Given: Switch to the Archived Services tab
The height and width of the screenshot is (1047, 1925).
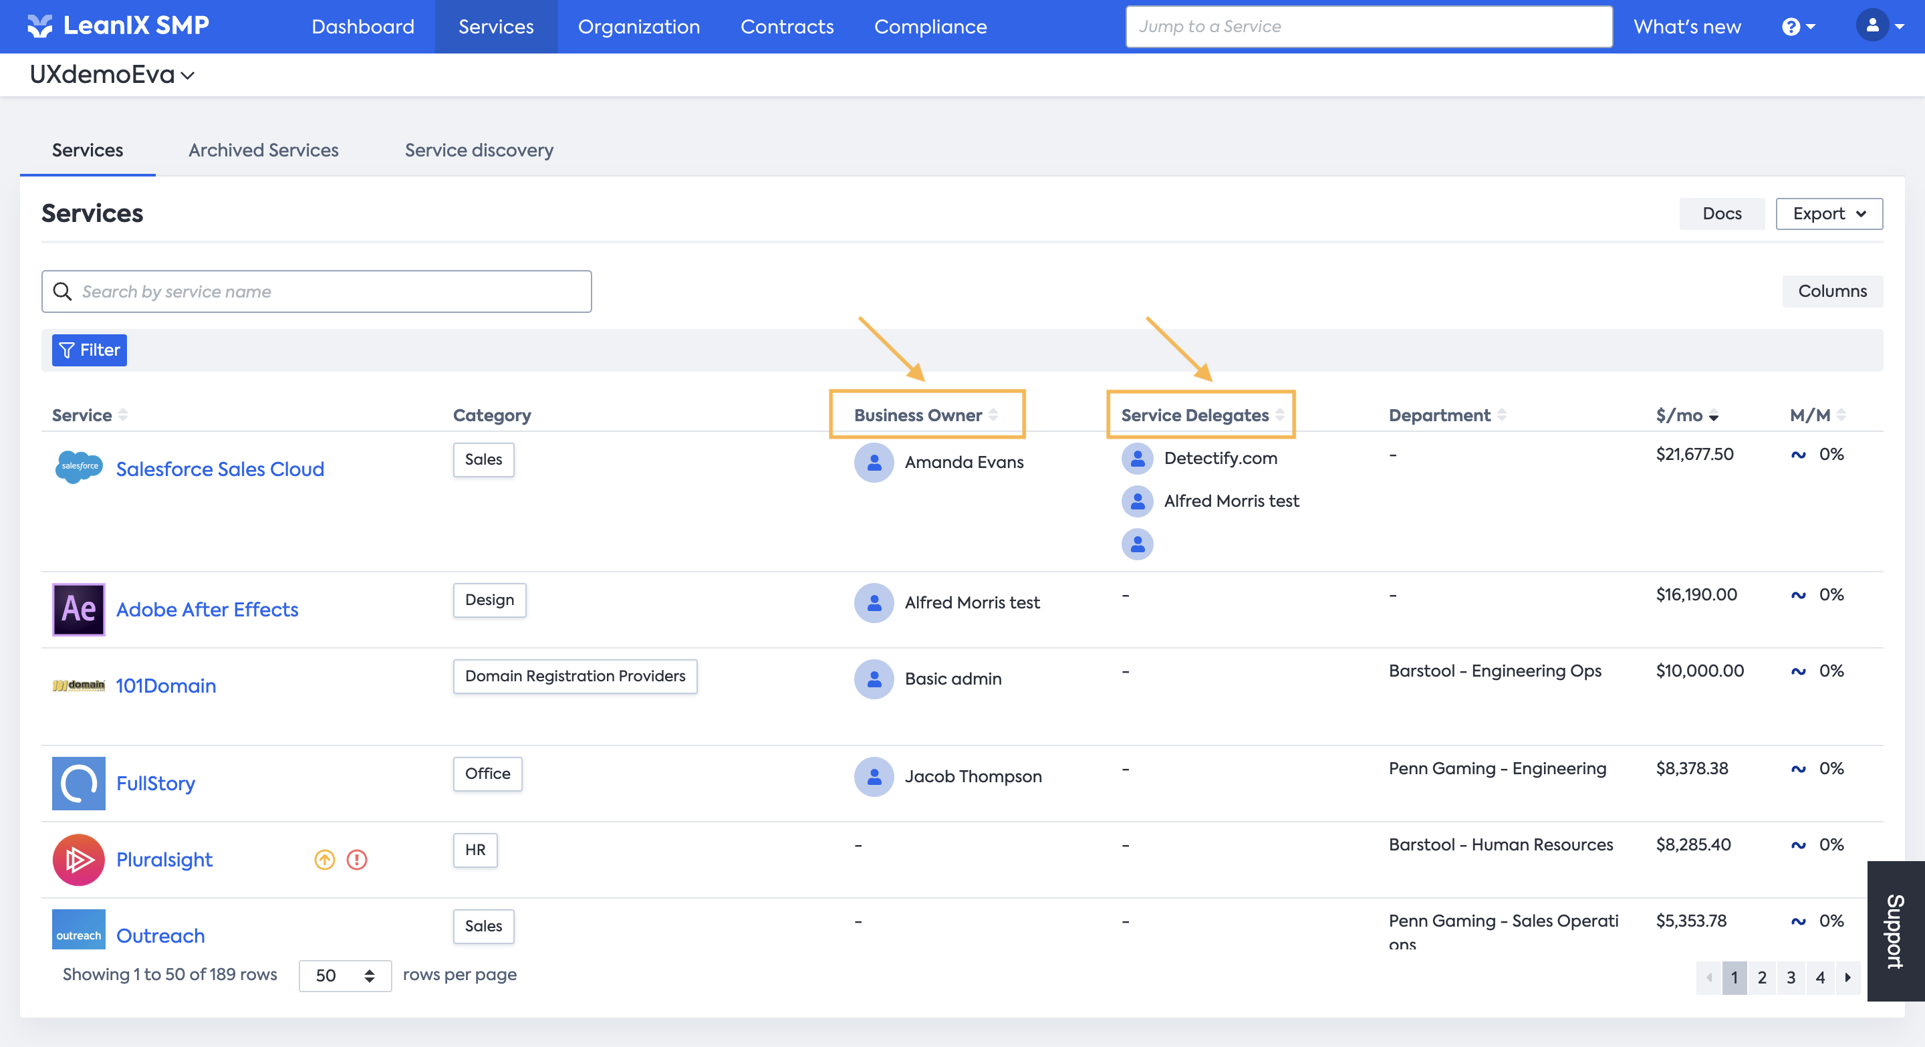Looking at the screenshot, I should (x=263, y=150).
